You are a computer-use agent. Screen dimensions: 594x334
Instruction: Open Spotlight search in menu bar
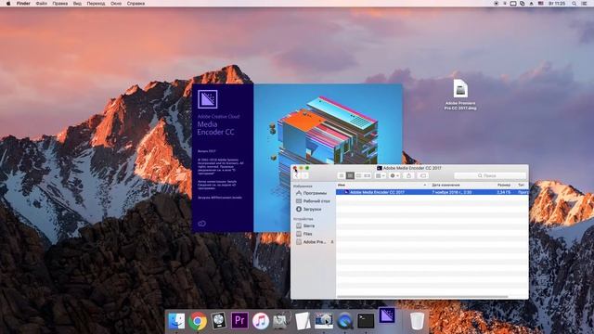(x=575, y=4)
